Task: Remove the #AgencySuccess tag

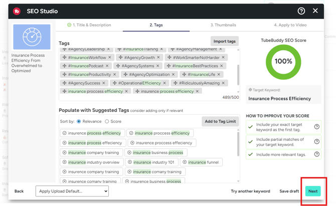Action: point(104,83)
